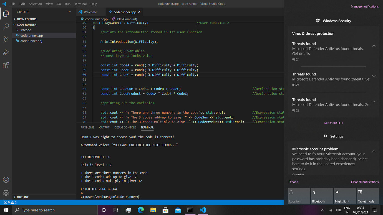Image resolution: width=383 pixels, height=215 pixels.
Task: Open the Terminal menu
Action: pyautogui.click(x=80, y=4)
